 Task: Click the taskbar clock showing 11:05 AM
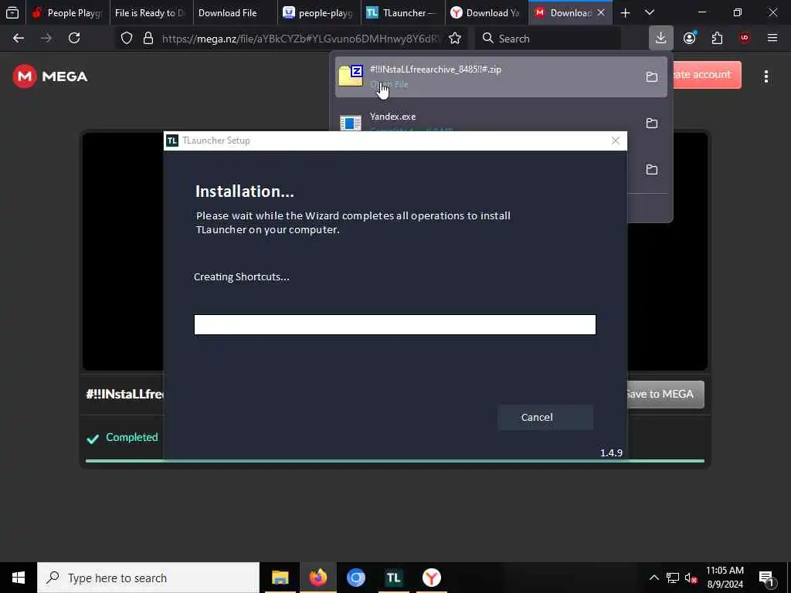tap(725, 578)
